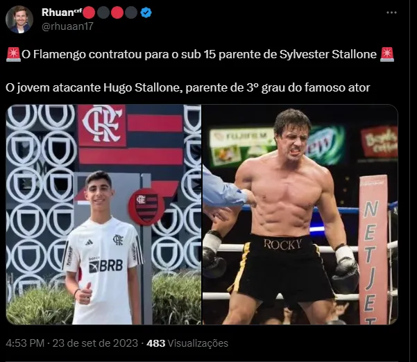Click the siren emoji after 'Sylvester Stallone'
Viewport: 417px width, 362px height.
387,54
